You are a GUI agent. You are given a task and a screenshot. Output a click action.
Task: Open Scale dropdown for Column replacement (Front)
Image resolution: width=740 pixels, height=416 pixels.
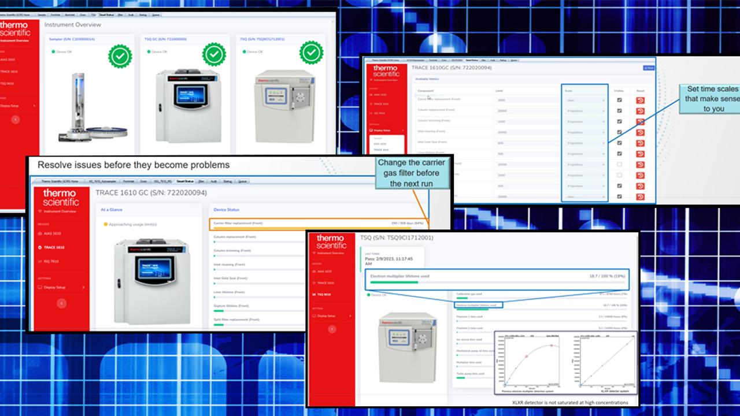point(585,111)
